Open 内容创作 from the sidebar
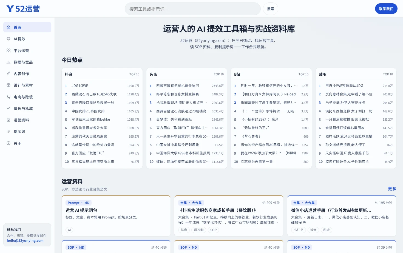This screenshot has height=253, width=403. pyautogui.click(x=27, y=74)
